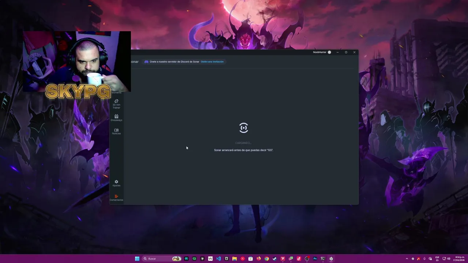Open the 3D Aim Trainer sidebar item
468x263 pixels.
116,104
